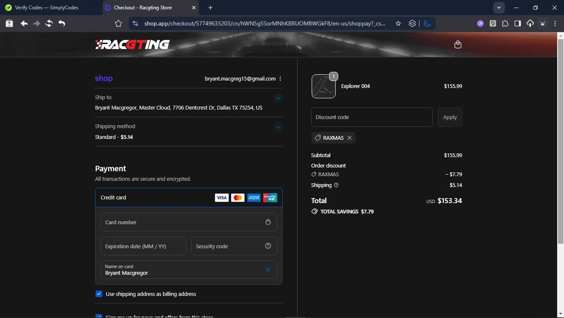Toggle Use shipping address as billing address
This screenshot has width=564, height=318.
pyautogui.click(x=99, y=294)
